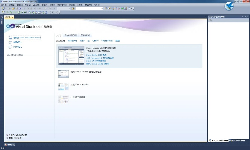
Task: Click the Connect to Team Foundation Server icon
Action: tap(10, 38)
